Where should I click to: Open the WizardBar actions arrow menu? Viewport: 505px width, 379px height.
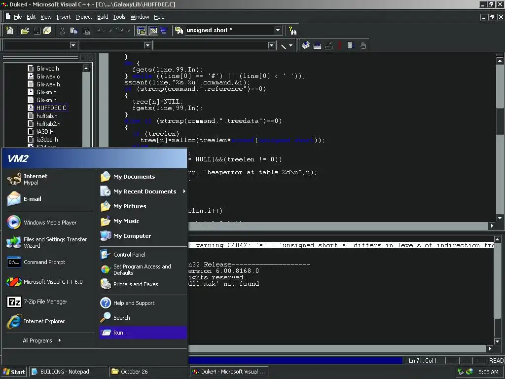290,45
